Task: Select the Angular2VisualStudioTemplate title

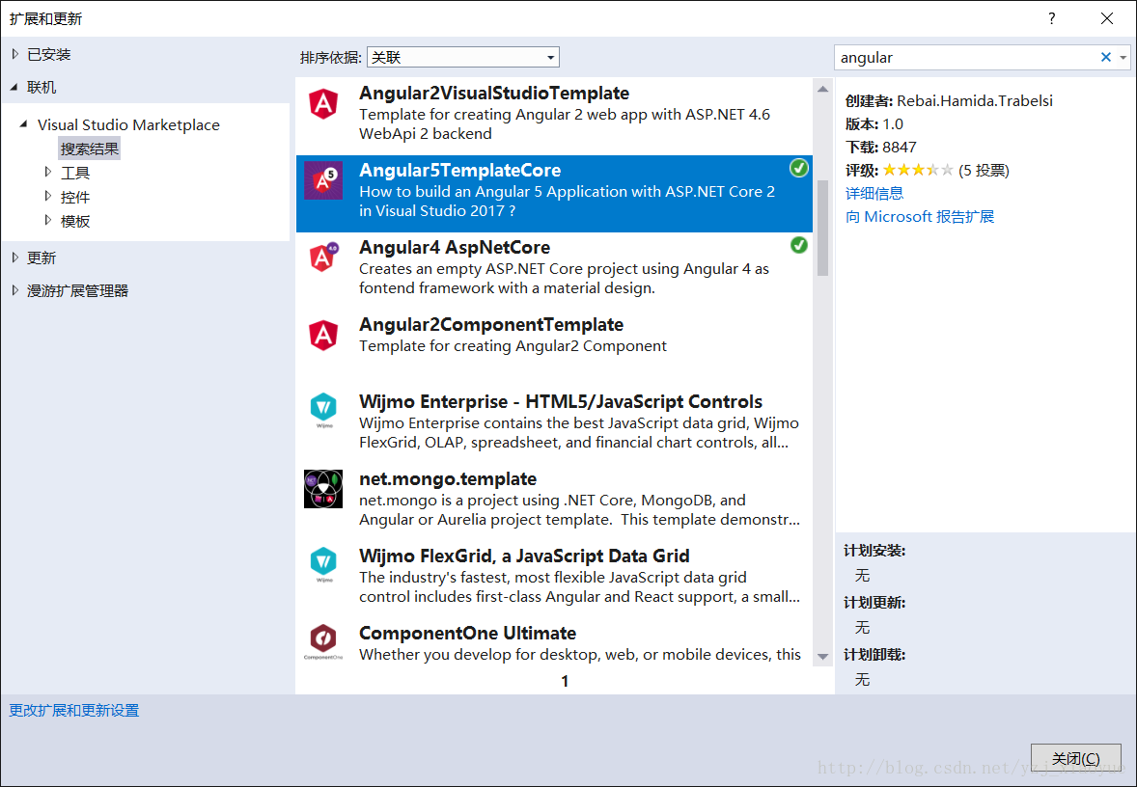Action: 494,93
